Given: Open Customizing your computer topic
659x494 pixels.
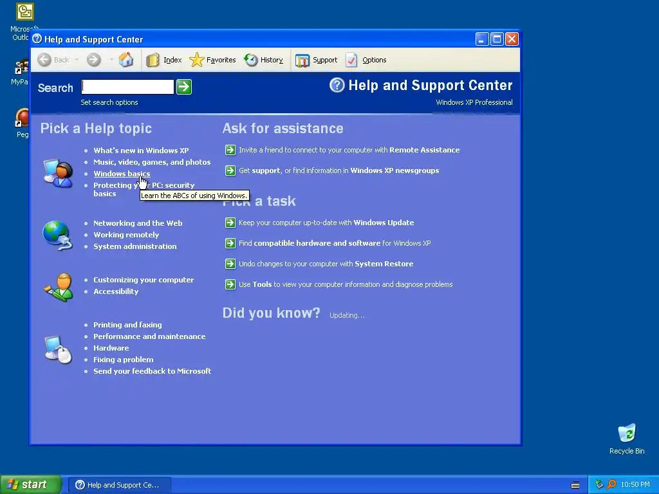Looking at the screenshot, I should click(144, 280).
